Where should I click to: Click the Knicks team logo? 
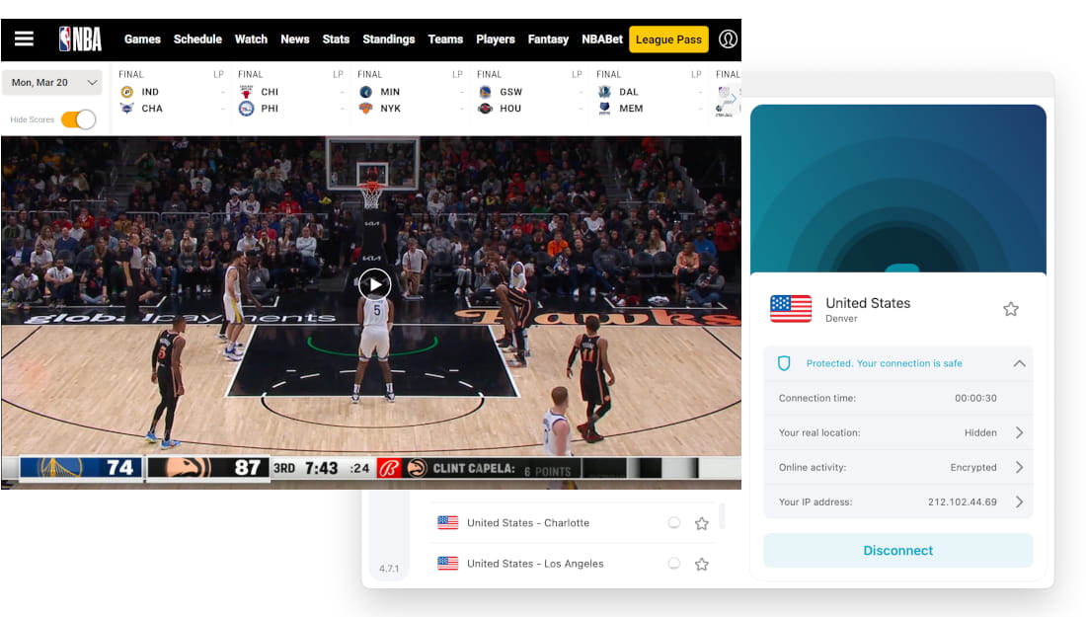click(365, 108)
